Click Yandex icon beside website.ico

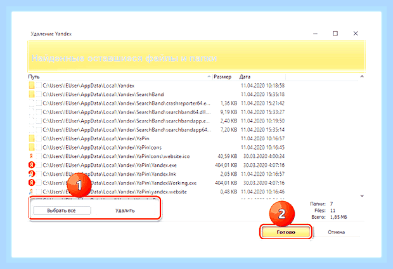pos(31,156)
